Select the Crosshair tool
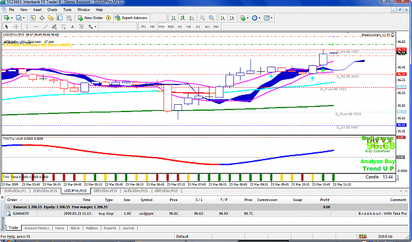The width and height of the screenshot is (412, 242). tap(16, 26)
